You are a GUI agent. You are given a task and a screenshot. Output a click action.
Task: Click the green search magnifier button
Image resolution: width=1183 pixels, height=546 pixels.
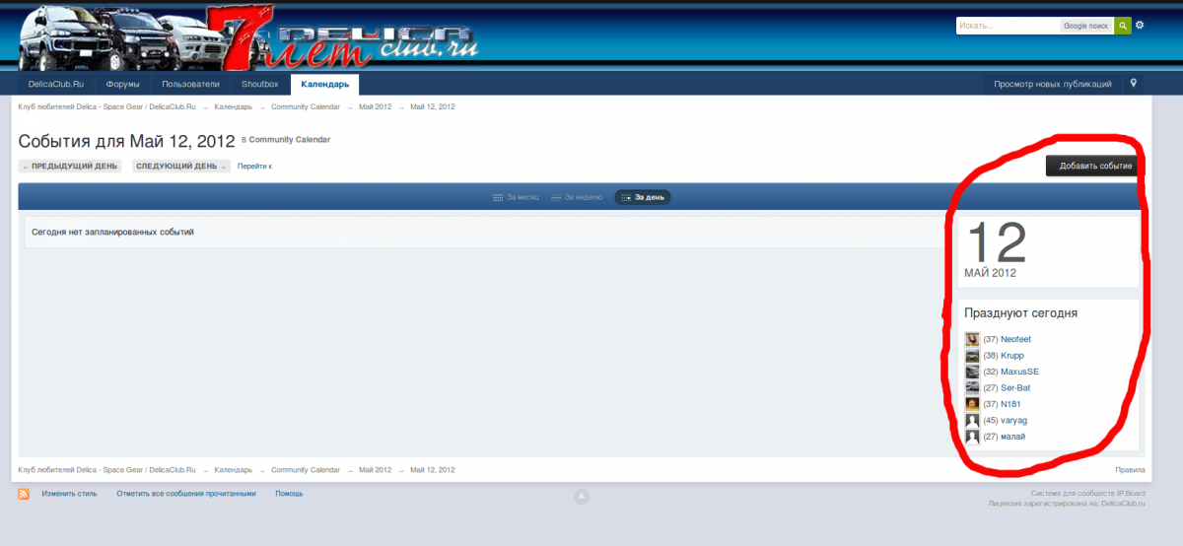coord(1122,26)
